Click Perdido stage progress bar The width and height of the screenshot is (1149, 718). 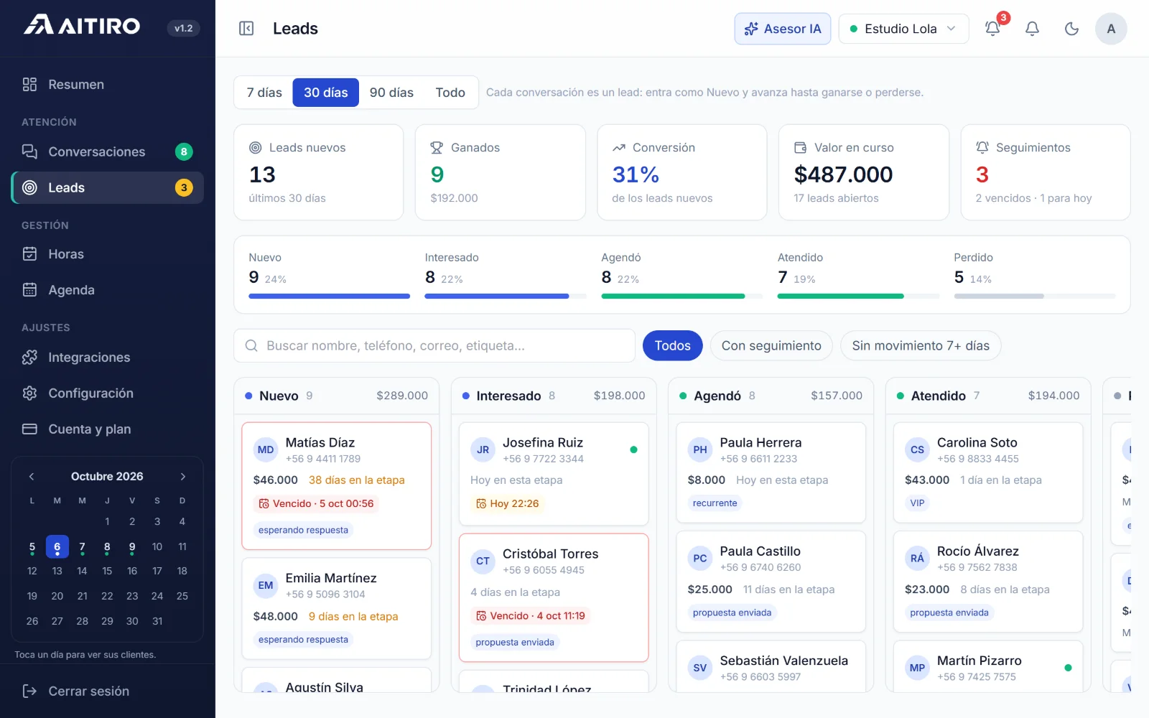tap(1035, 296)
